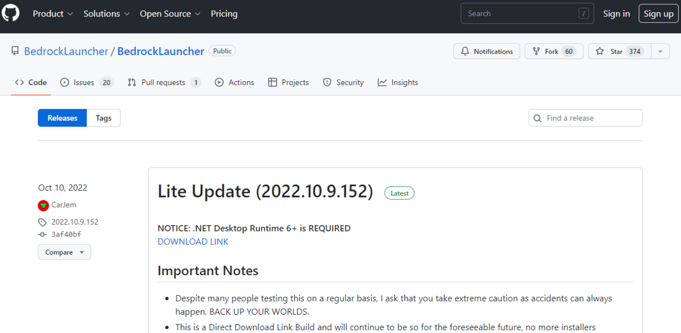Click the Code brackets icon
This screenshot has height=333, width=681.
[19, 82]
